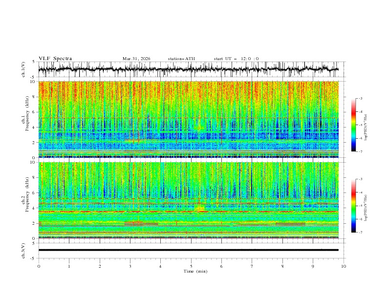Click the "VLF Spectra" plot title

click(55, 59)
